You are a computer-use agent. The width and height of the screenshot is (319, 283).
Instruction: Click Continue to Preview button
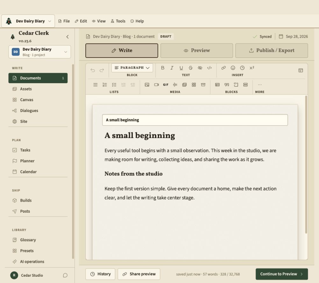pyautogui.click(x=282, y=274)
